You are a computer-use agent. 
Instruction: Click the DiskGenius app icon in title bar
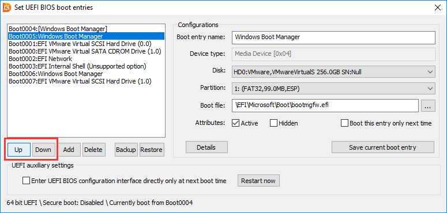(x=7, y=7)
